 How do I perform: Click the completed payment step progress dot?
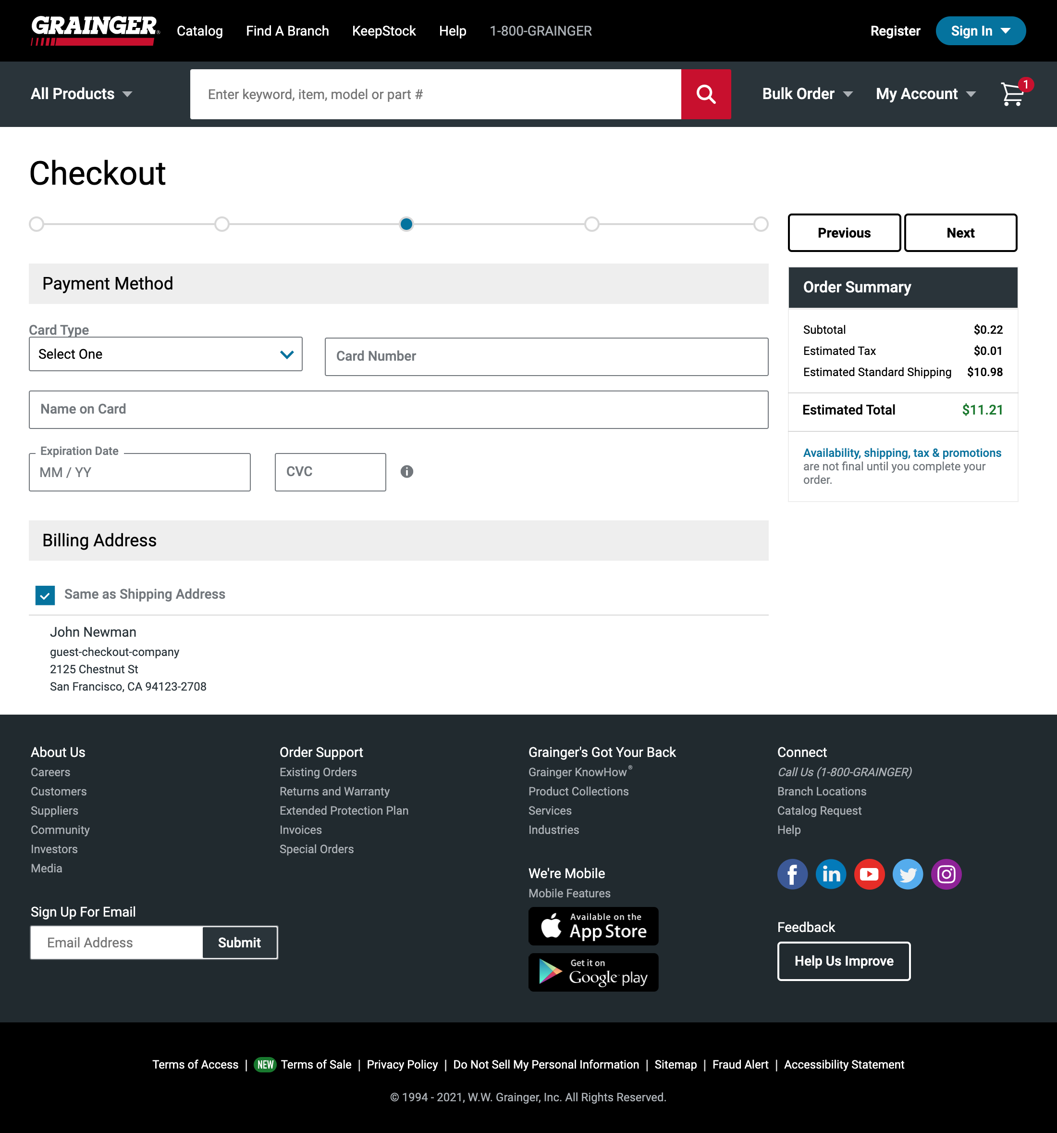406,224
